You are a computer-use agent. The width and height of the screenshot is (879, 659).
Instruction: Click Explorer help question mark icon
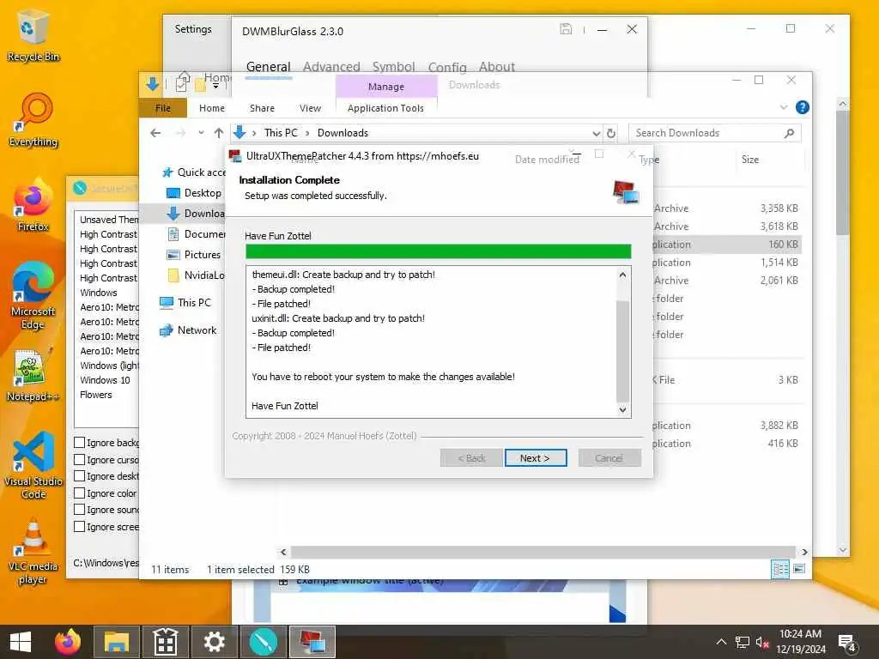803,107
